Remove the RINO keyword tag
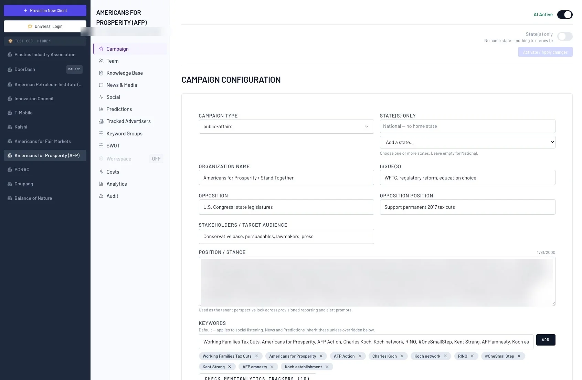This screenshot has width=582, height=380. point(472,356)
